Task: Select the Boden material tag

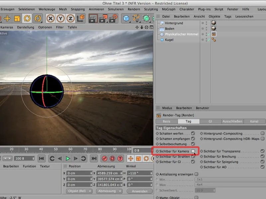Action: click(x=214, y=28)
